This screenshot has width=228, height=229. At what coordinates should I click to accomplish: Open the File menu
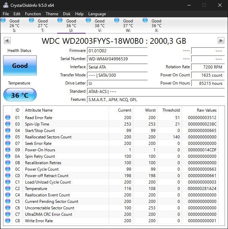tap(6, 14)
